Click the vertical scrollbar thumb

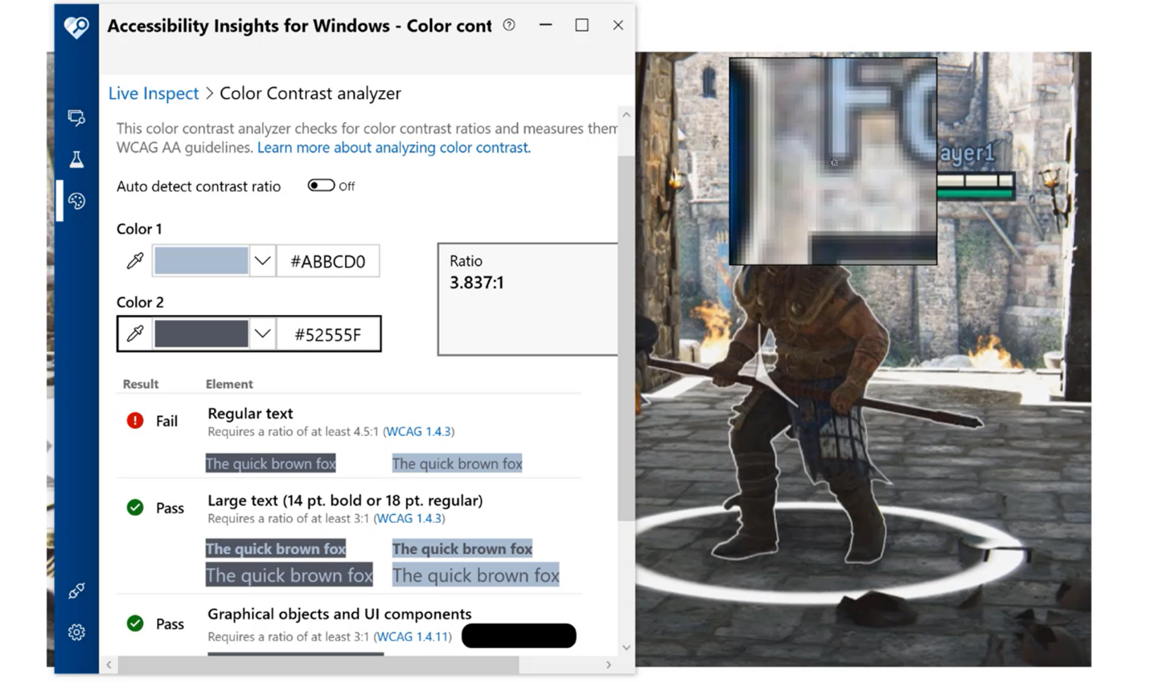point(626,337)
